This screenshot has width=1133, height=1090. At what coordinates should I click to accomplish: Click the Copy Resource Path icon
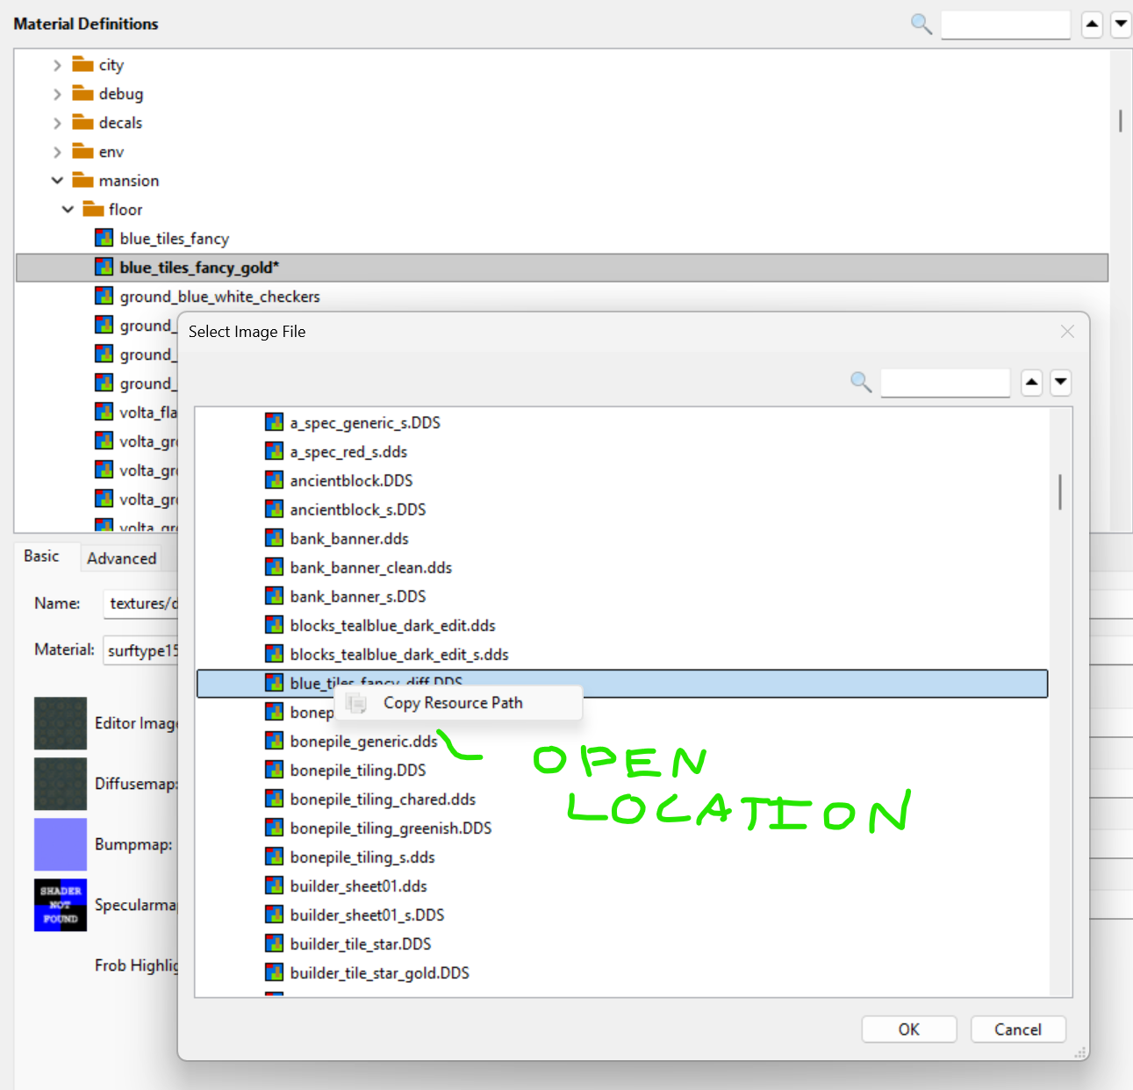(356, 703)
